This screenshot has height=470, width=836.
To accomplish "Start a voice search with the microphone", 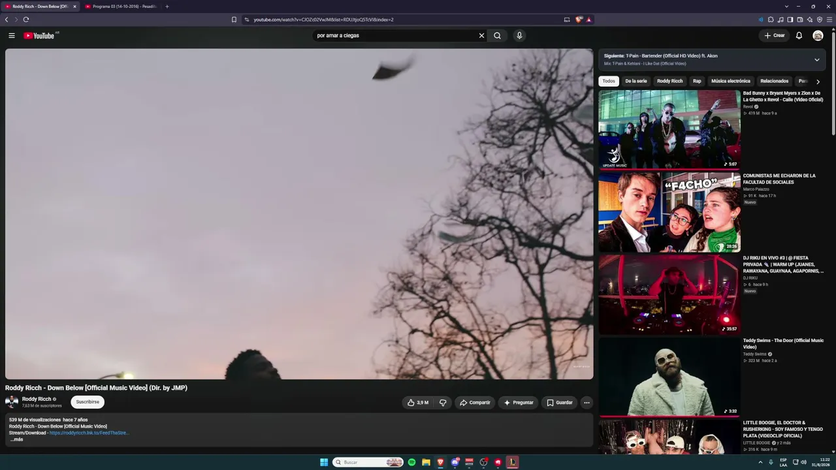I will point(519,36).
